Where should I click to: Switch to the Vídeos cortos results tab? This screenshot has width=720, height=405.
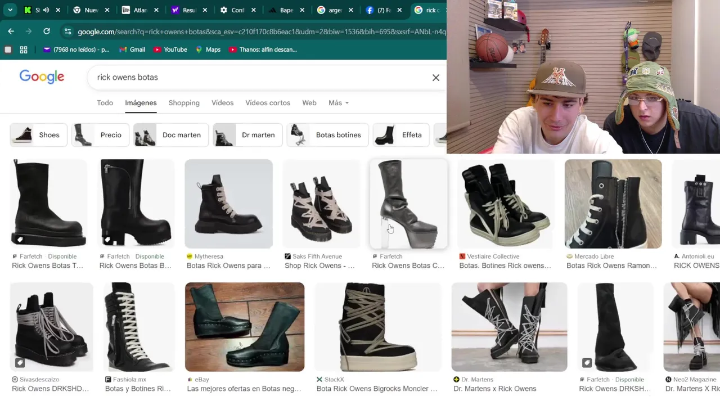click(x=268, y=103)
